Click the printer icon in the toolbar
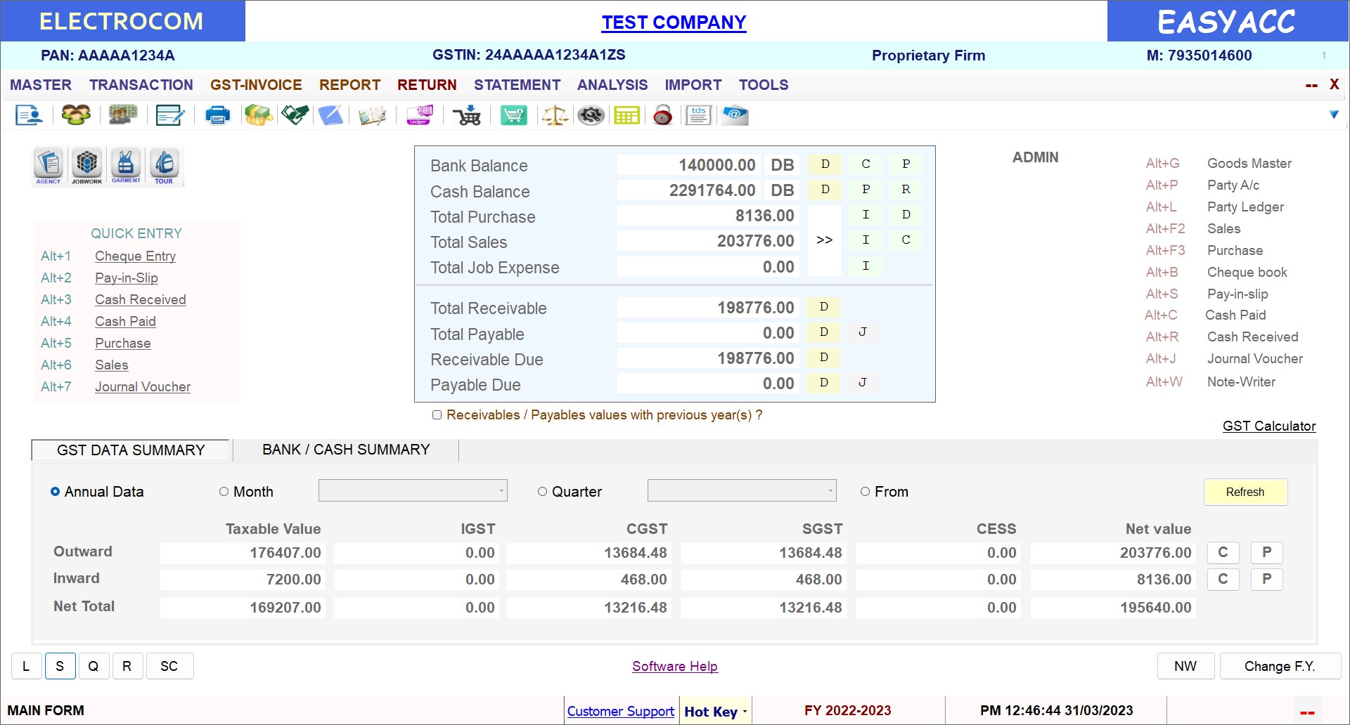Image resolution: width=1350 pixels, height=725 pixels. click(x=217, y=115)
